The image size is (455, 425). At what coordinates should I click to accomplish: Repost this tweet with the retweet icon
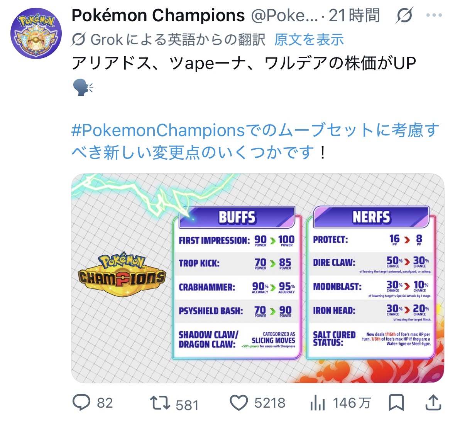coord(160,403)
